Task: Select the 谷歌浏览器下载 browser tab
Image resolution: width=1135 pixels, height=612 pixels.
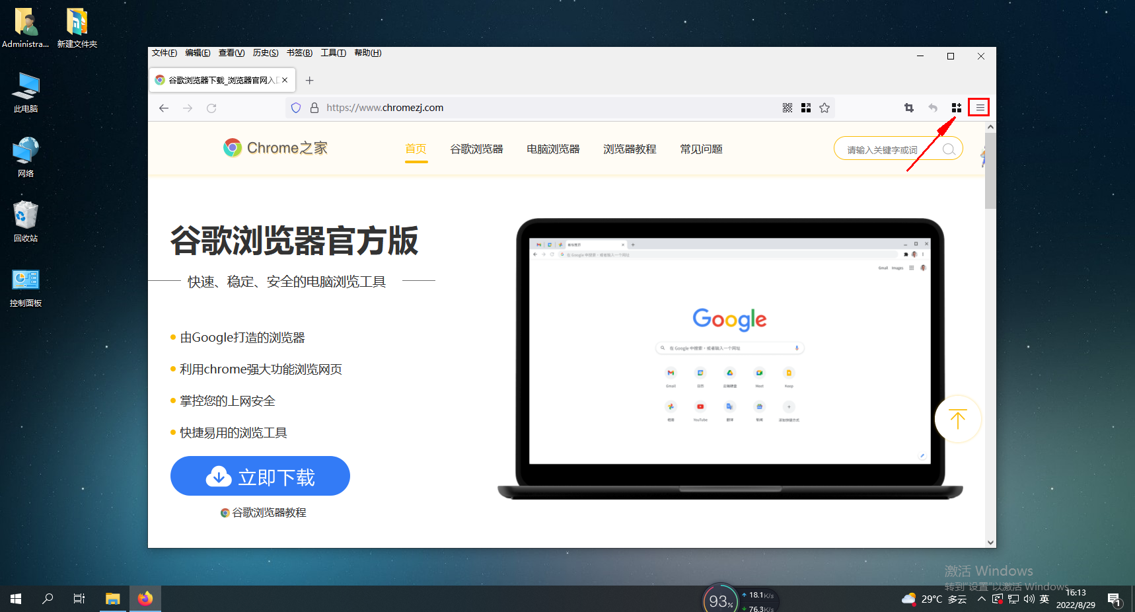Action: click(x=222, y=81)
